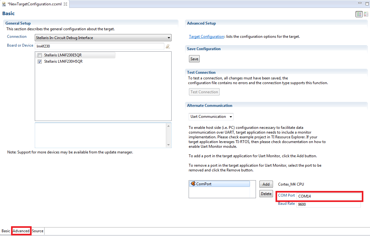Screen dimensions: 370x236
Task: Click the Baud Rate label
Action: click(x=286, y=204)
